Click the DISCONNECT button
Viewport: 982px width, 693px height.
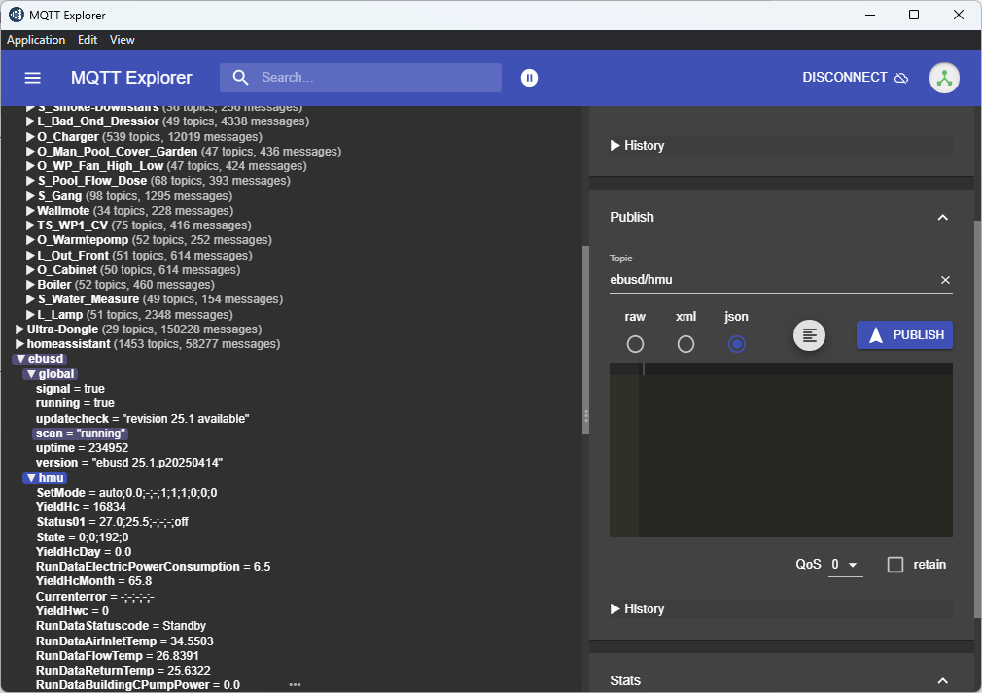(856, 78)
